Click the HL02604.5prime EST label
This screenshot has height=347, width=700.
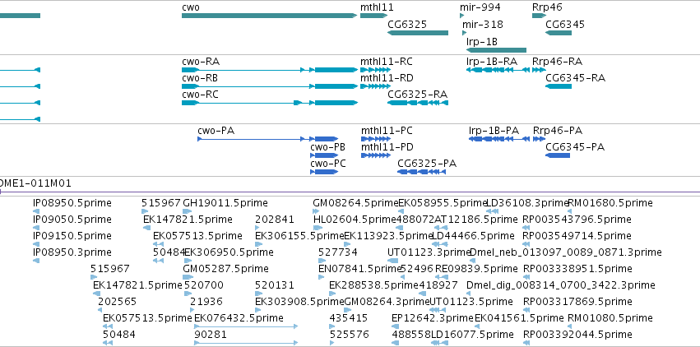point(355,220)
